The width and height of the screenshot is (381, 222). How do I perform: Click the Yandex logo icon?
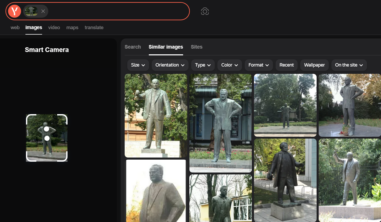[15, 11]
